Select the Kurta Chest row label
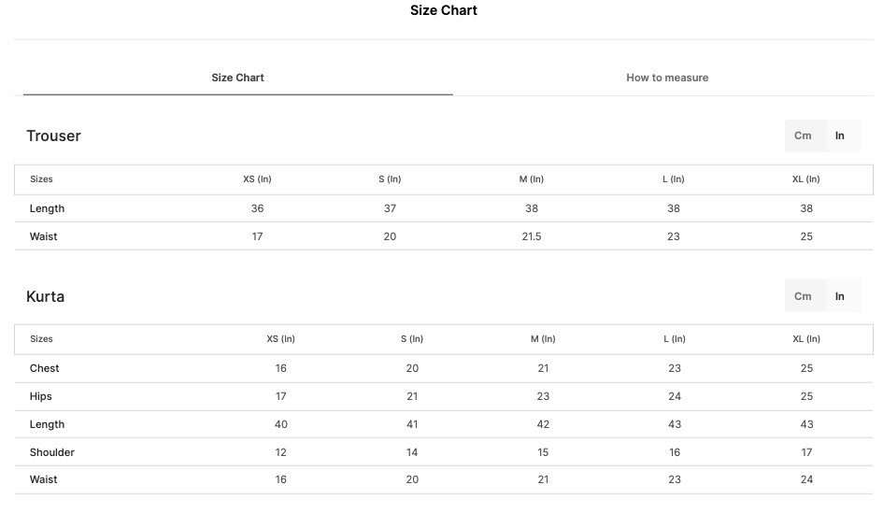The width and height of the screenshot is (883, 528). point(44,368)
